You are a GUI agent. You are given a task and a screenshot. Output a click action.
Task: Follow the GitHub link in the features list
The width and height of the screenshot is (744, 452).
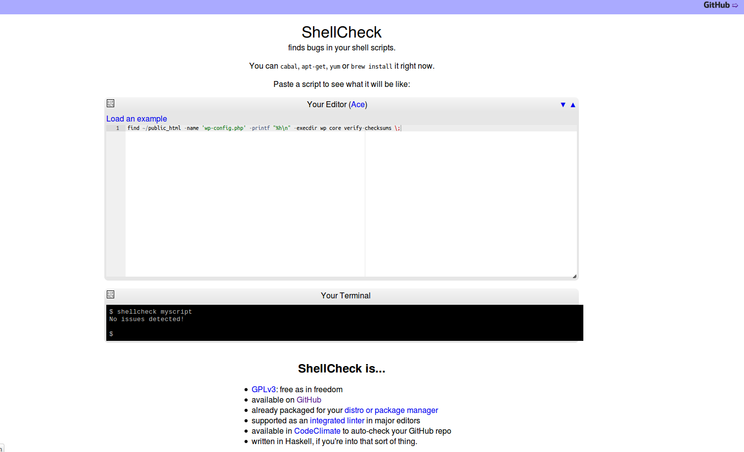pos(308,400)
